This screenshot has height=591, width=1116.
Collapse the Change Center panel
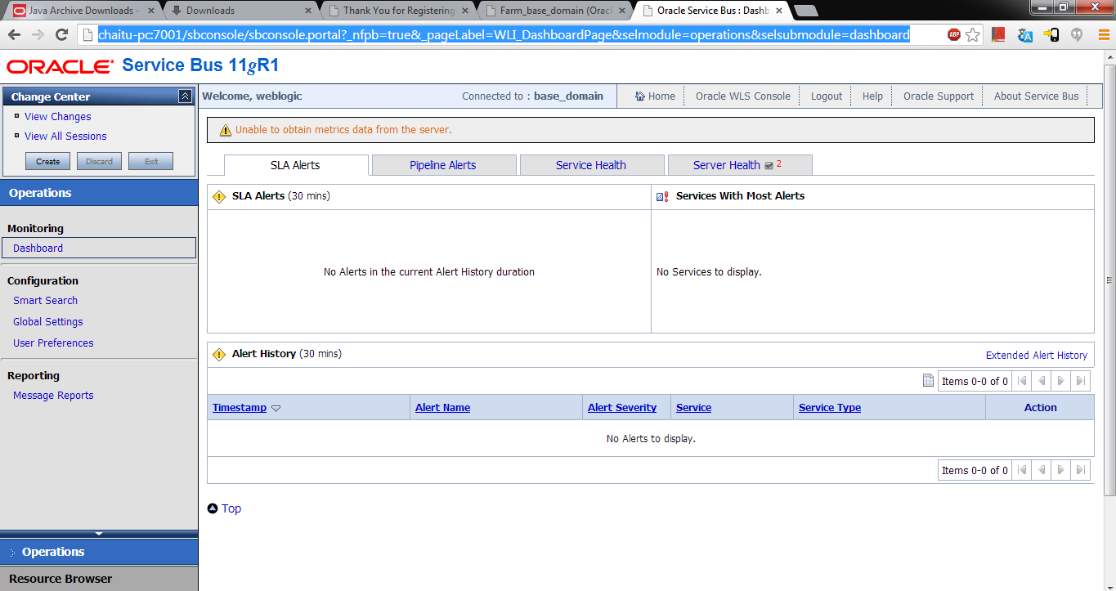[186, 96]
